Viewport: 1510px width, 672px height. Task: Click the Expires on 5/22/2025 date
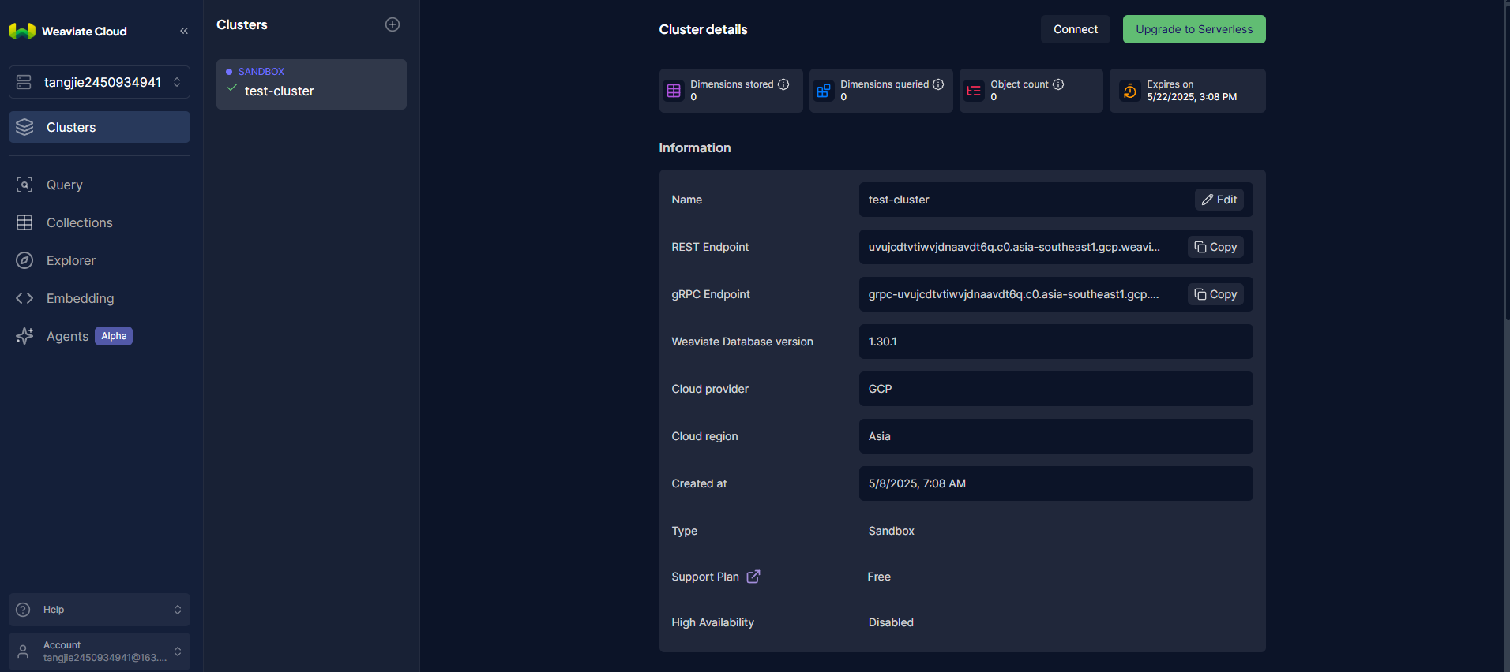pos(1192,97)
